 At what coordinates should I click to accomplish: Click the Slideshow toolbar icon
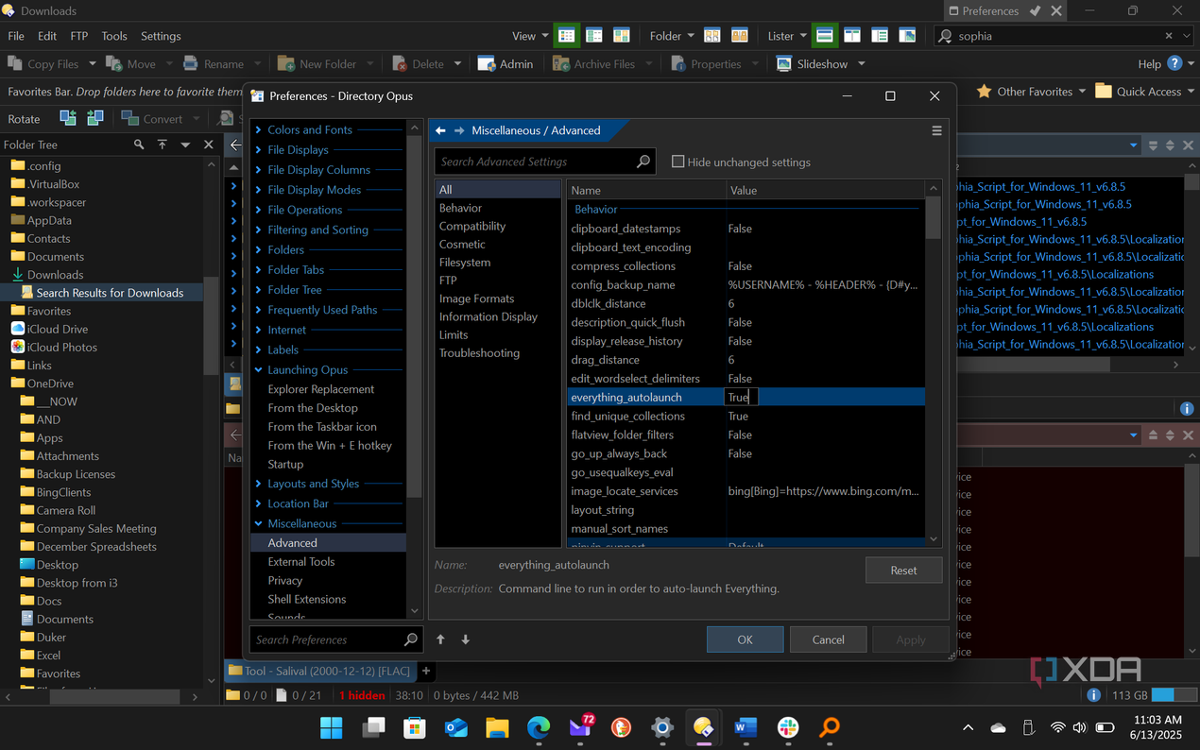784,64
